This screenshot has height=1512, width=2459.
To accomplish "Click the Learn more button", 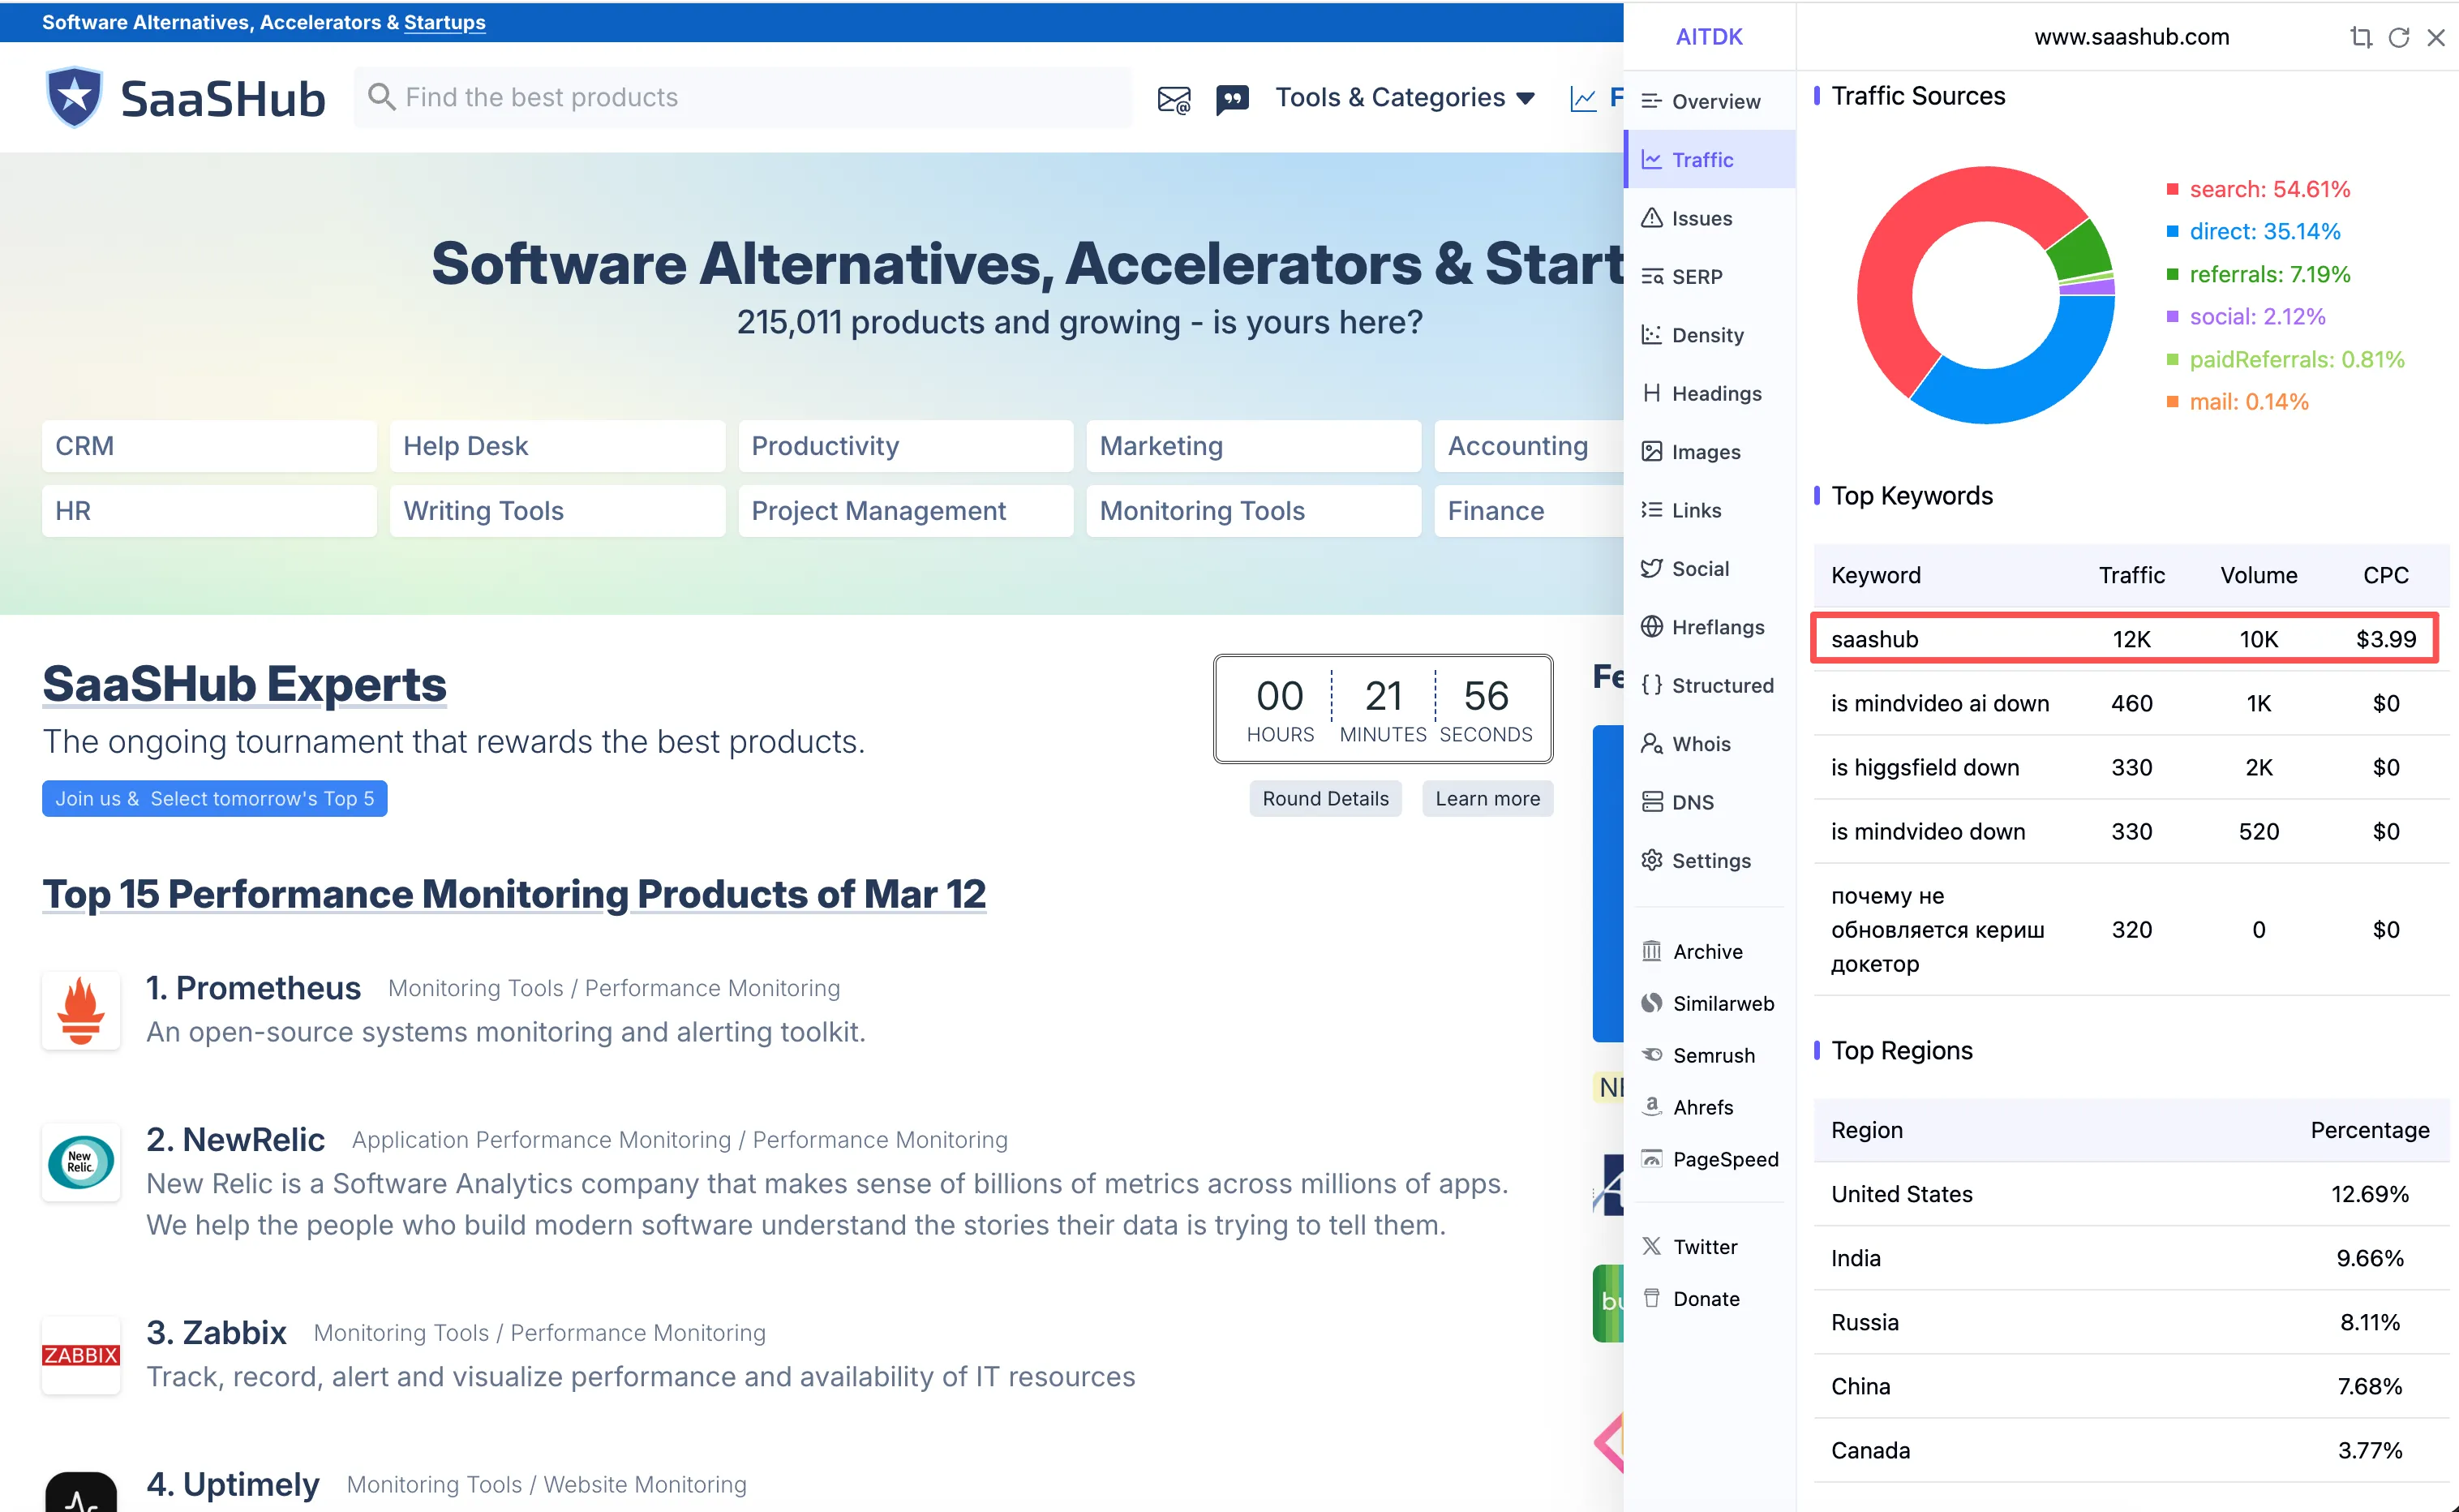I will click(x=1487, y=798).
